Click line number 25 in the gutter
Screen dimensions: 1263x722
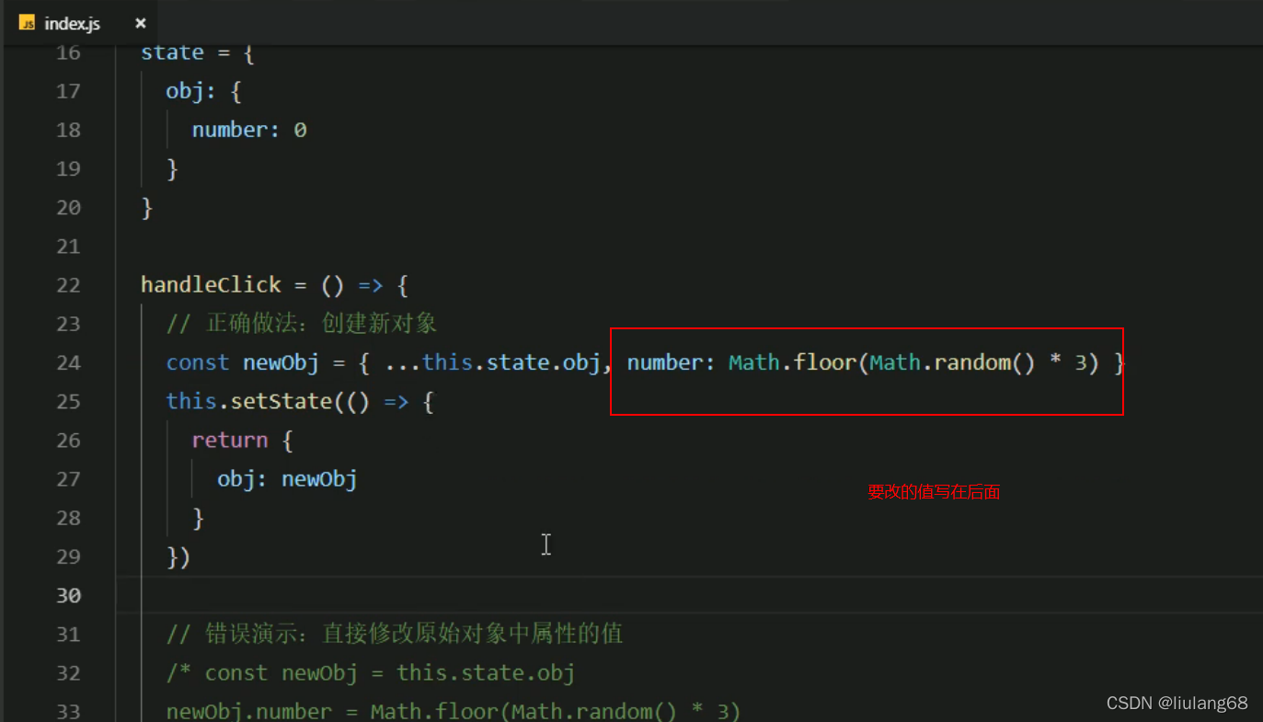68,401
